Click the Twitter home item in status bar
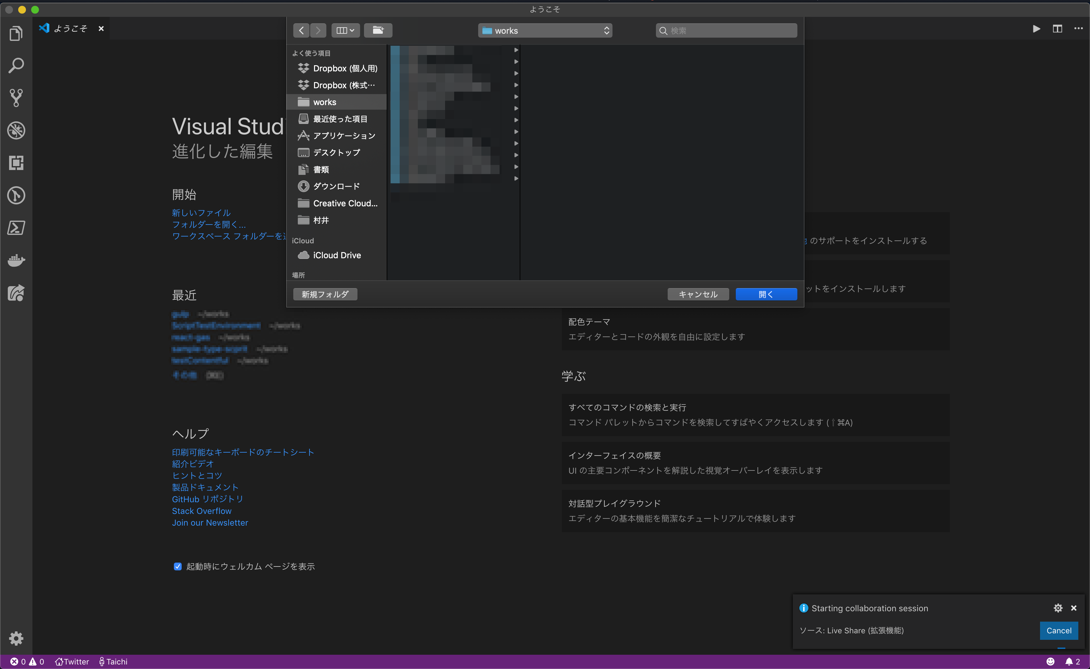This screenshot has height=669, width=1090. (x=72, y=662)
